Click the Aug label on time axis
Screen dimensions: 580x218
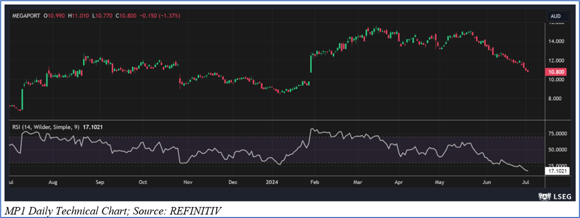(x=53, y=182)
